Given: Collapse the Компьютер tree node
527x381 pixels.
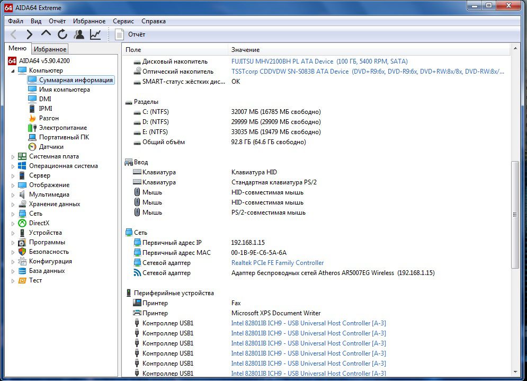Looking at the screenshot, I should tap(13, 71).
